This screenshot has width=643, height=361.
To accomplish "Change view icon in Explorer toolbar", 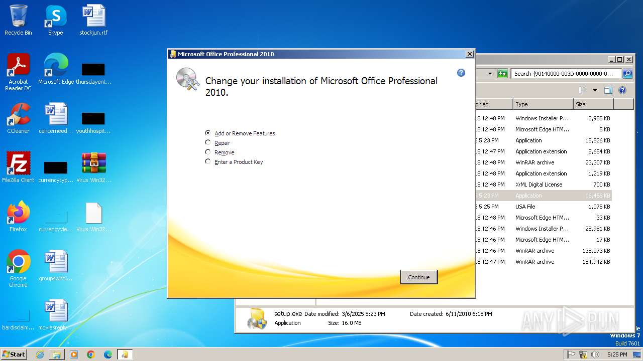I will (583, 90).
